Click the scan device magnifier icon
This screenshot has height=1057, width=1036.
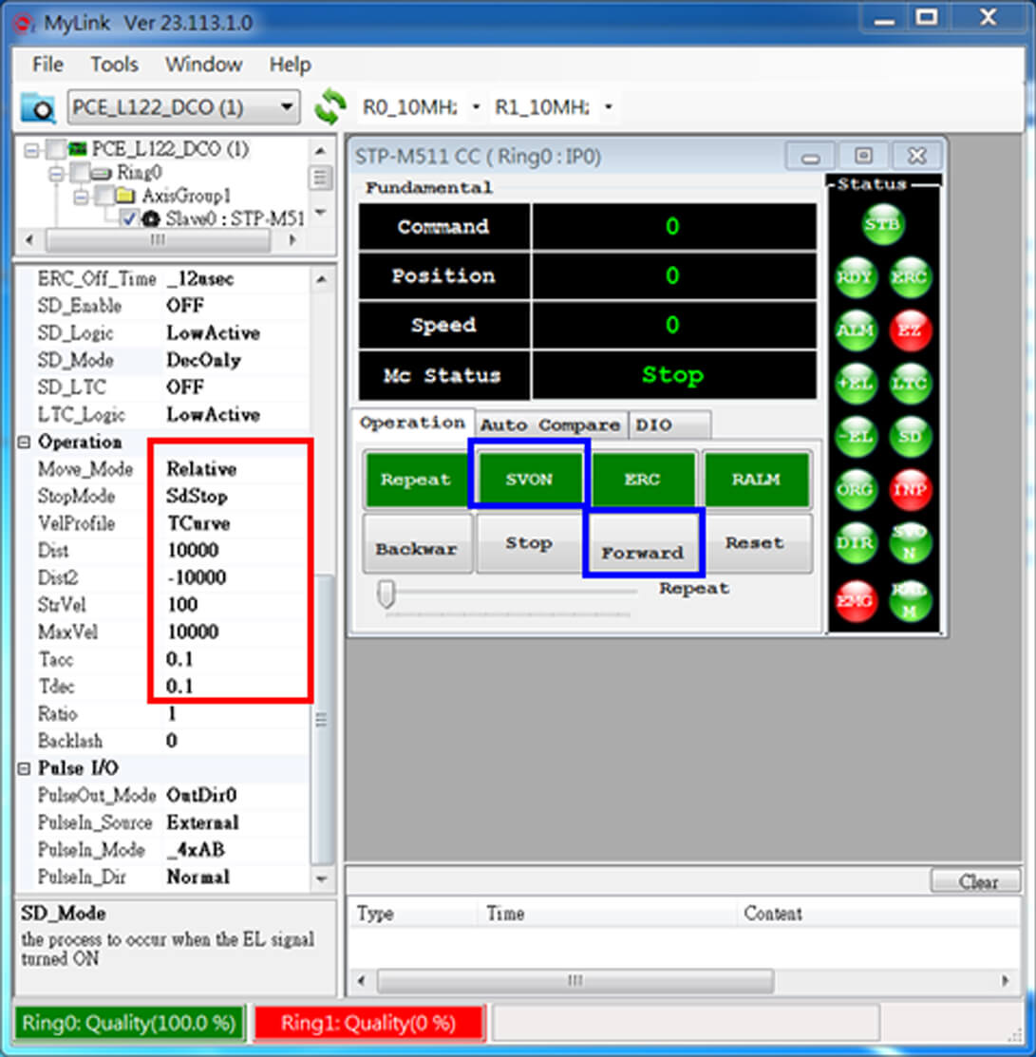tap(38, 107)
